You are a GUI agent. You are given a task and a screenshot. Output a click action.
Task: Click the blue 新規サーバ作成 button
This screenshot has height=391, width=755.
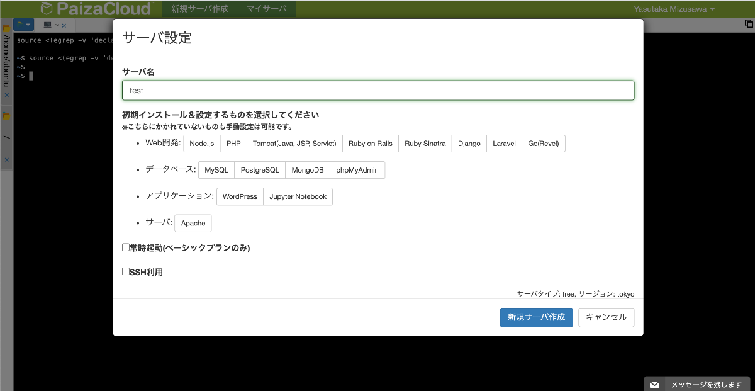[537, 317]
